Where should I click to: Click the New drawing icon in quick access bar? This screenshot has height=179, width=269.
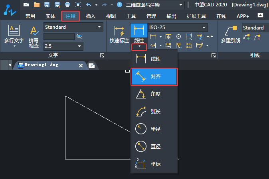(26, 5)
